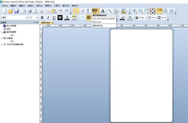Open the line width 1.0 pt dropdown
188x123 pixels.
146,18
